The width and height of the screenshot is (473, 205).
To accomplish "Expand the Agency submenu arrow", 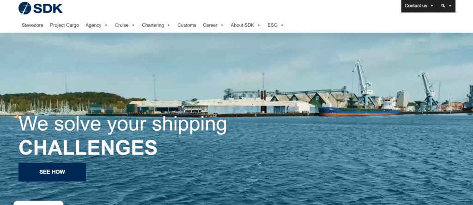I will [106, 25].
